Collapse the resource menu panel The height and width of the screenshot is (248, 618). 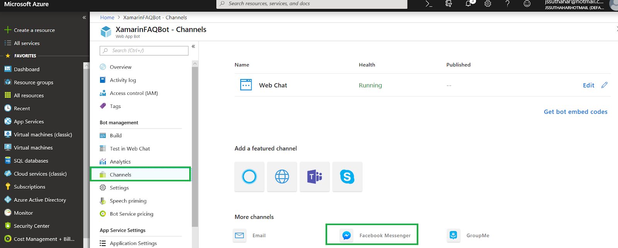point(194,46)
